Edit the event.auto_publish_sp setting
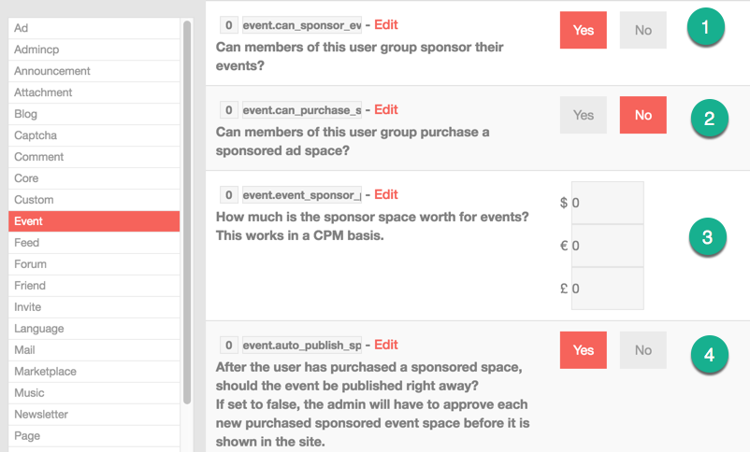The height and width of the screenshot is (452, 750). click(386, 345)
